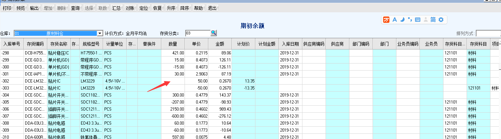Click the 查询 toolbar button

[x=75, y=8]
